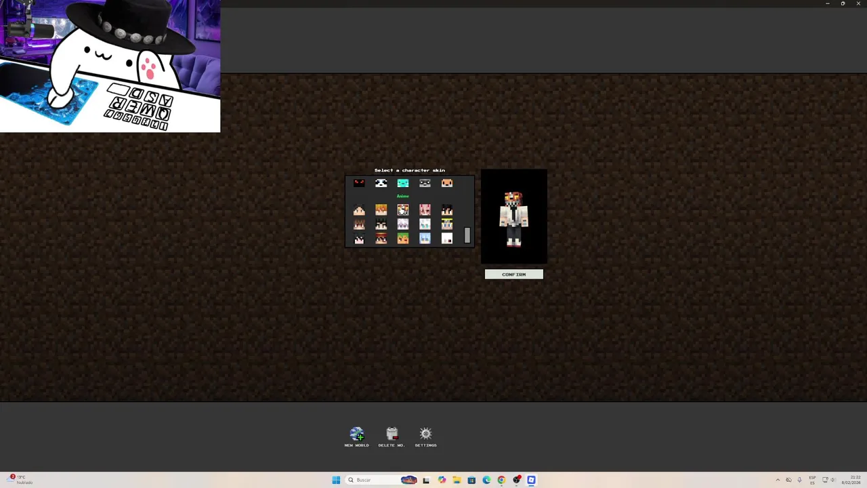Open the Windows Start menu
867x488 pixels.
point(336,480)
